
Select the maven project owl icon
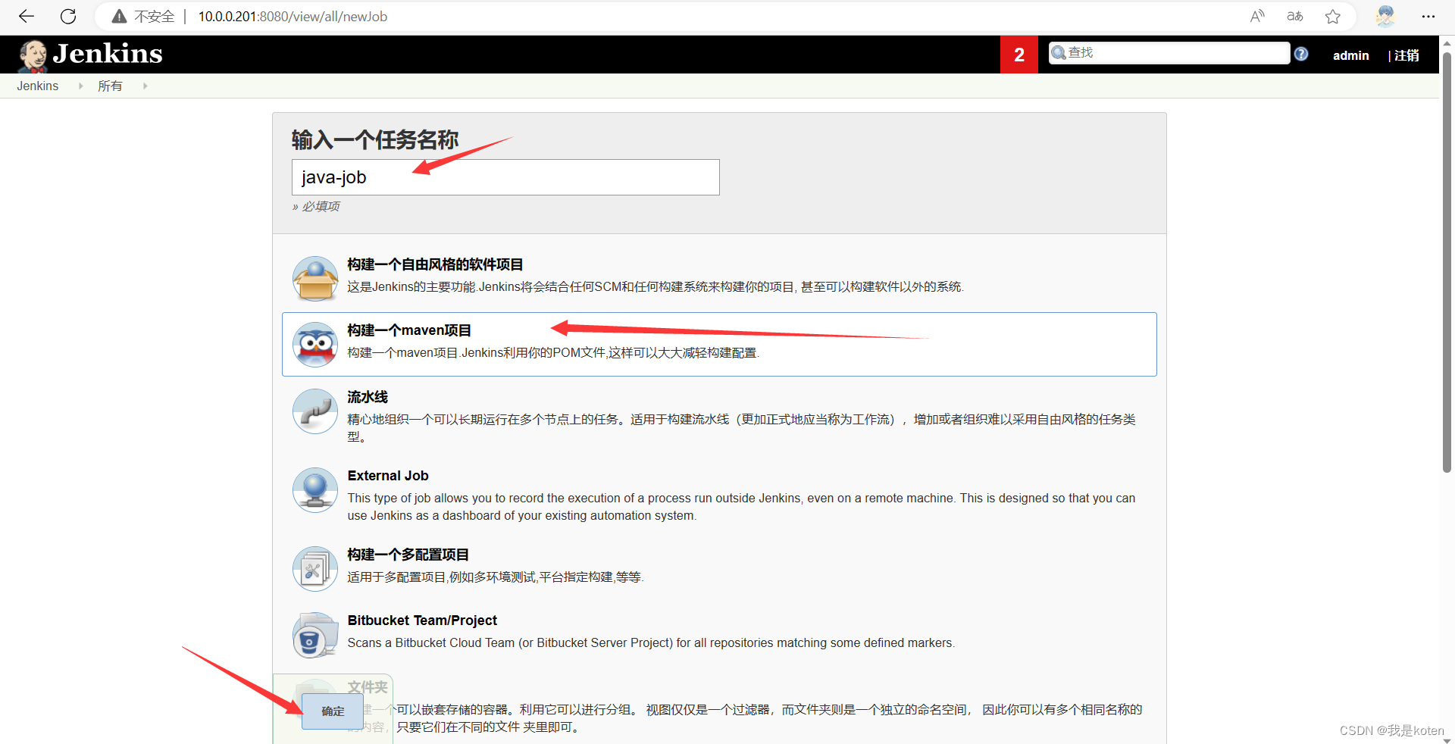(315, 344)
